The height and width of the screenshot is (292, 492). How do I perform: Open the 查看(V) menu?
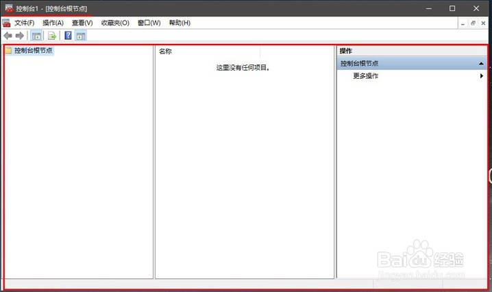82,23
